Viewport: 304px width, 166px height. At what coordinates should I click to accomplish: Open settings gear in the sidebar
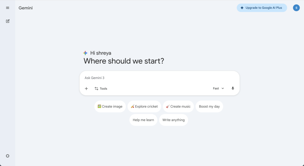click(8, 156)
